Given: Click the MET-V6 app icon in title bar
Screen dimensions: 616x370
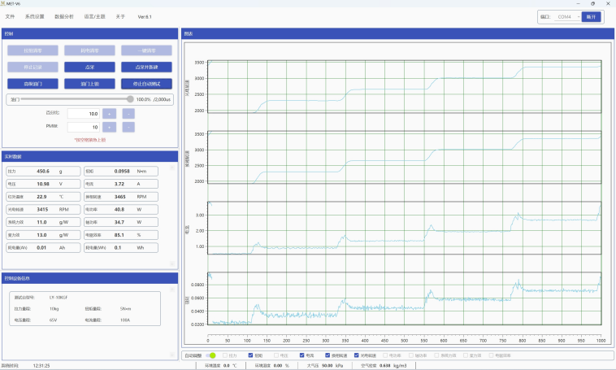Looking at the screenshot, I should pyautogui.click(x=2, y=3).
